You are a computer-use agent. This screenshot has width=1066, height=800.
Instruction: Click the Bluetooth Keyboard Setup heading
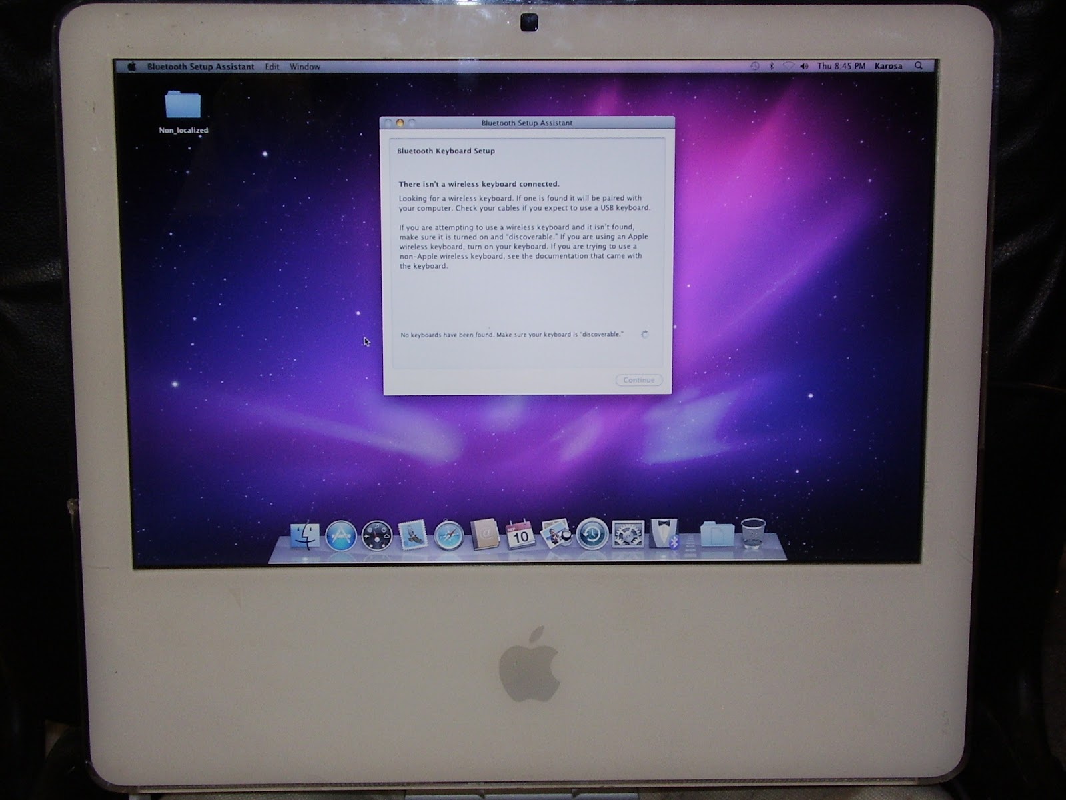click(x=446, y=151)
